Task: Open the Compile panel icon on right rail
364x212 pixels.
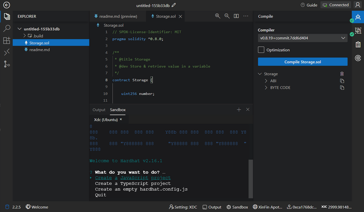Action: pos(358,17)
